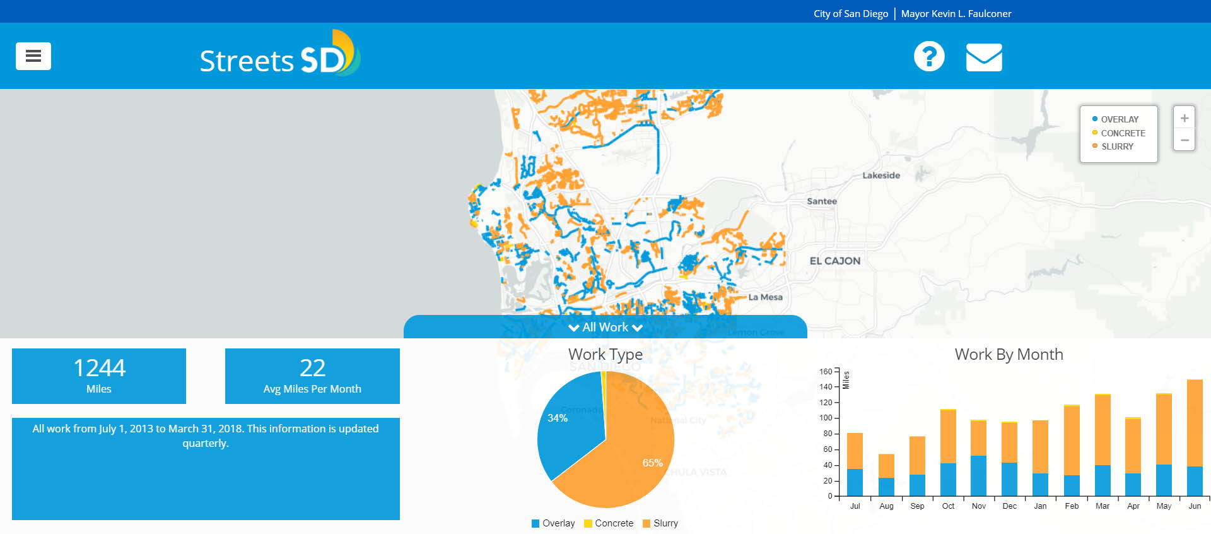Click the Overlay legend dot in map
Screen dimensions: 1211x534
coord(1095,119)
